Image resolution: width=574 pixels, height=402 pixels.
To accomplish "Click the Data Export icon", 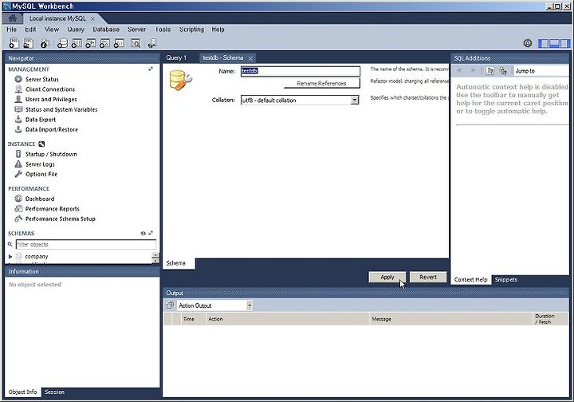I will coord(18,119).
